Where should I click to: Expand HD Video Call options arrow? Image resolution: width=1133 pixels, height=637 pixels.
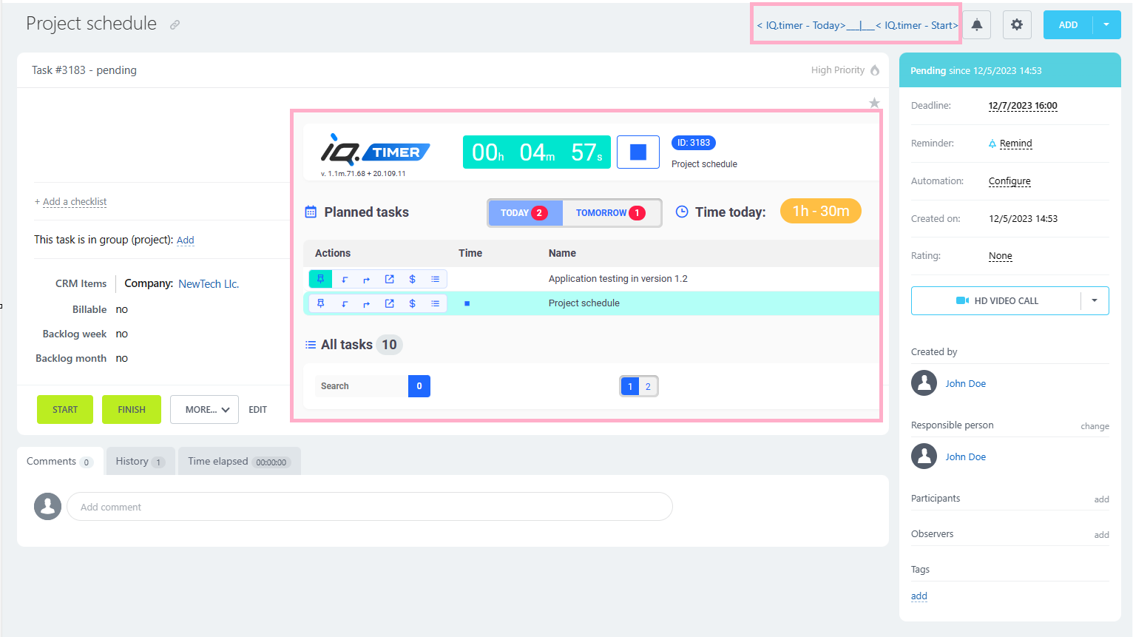[x=1094, y=300]
